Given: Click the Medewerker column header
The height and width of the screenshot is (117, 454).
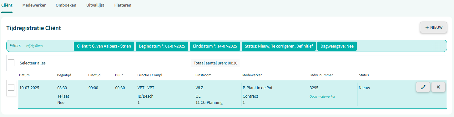Looking at the screenshot, I should 252,75.
